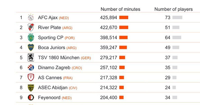Click the (GER) country code label
The width and height of the screenshot is (200, 105).
pyautogui.click(x=86, y=58)
